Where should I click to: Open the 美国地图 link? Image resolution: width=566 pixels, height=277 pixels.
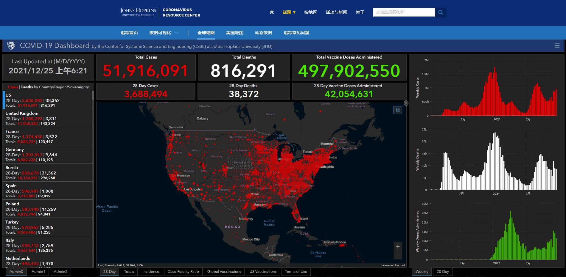(x=235, y=33)
